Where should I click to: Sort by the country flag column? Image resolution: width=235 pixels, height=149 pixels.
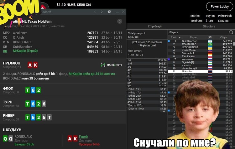(210, 37)
